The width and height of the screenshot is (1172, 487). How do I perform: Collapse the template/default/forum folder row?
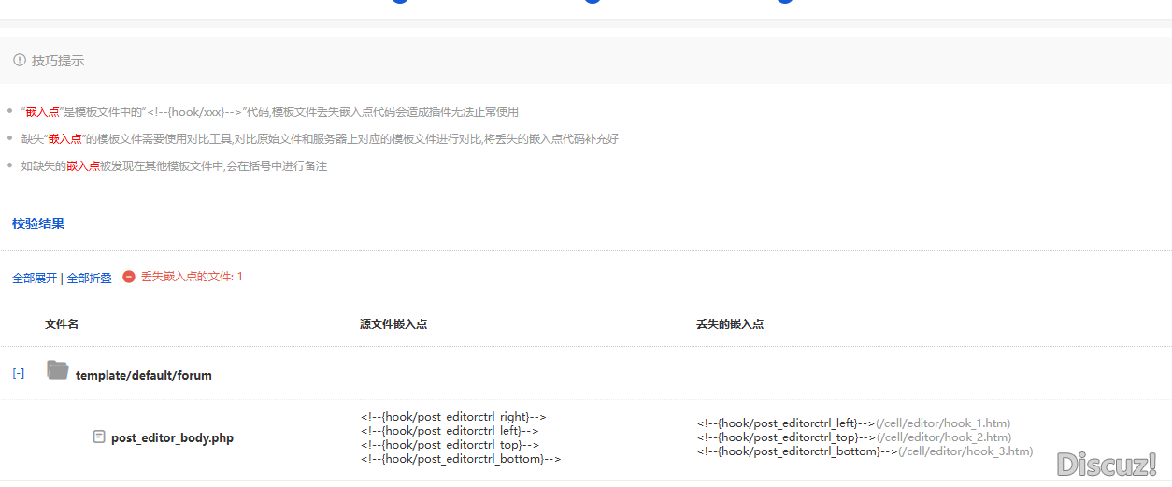click(19, 373)
